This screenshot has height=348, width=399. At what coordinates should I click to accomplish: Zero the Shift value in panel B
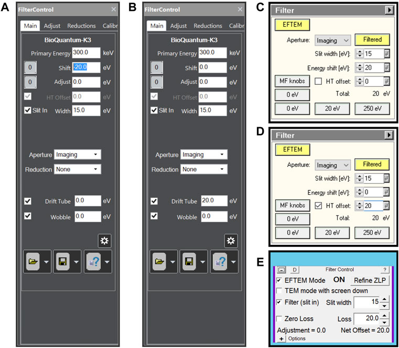point(156,68)
